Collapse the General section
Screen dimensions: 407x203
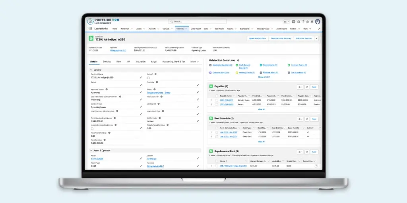tap(91, 70)
